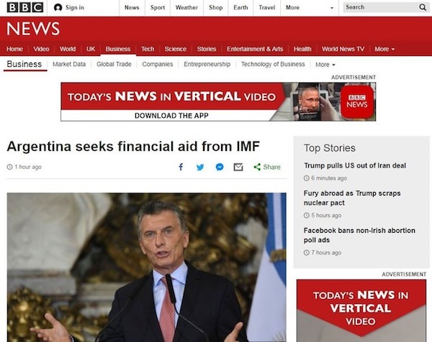Share article through Messenger icon
The height and width of the screenshot is (342, 432).
tap(220, 167)
